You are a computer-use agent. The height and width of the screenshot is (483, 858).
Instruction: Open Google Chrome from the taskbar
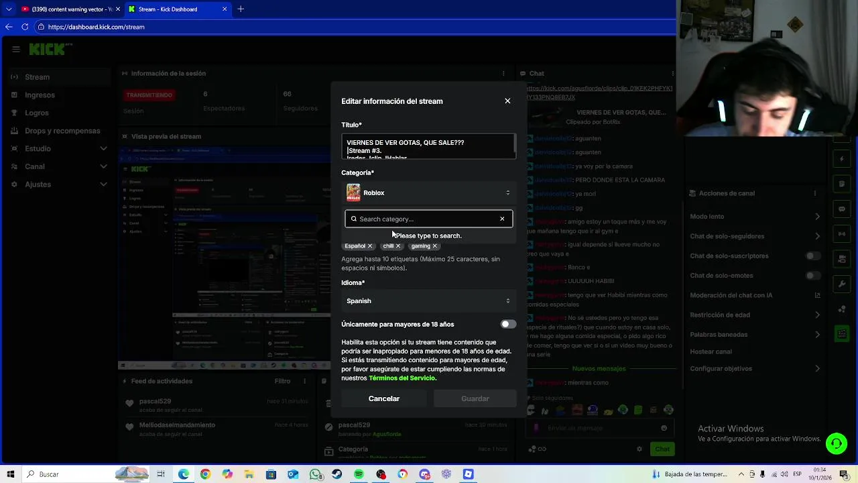pyautogui.click(x=205, y=474)
